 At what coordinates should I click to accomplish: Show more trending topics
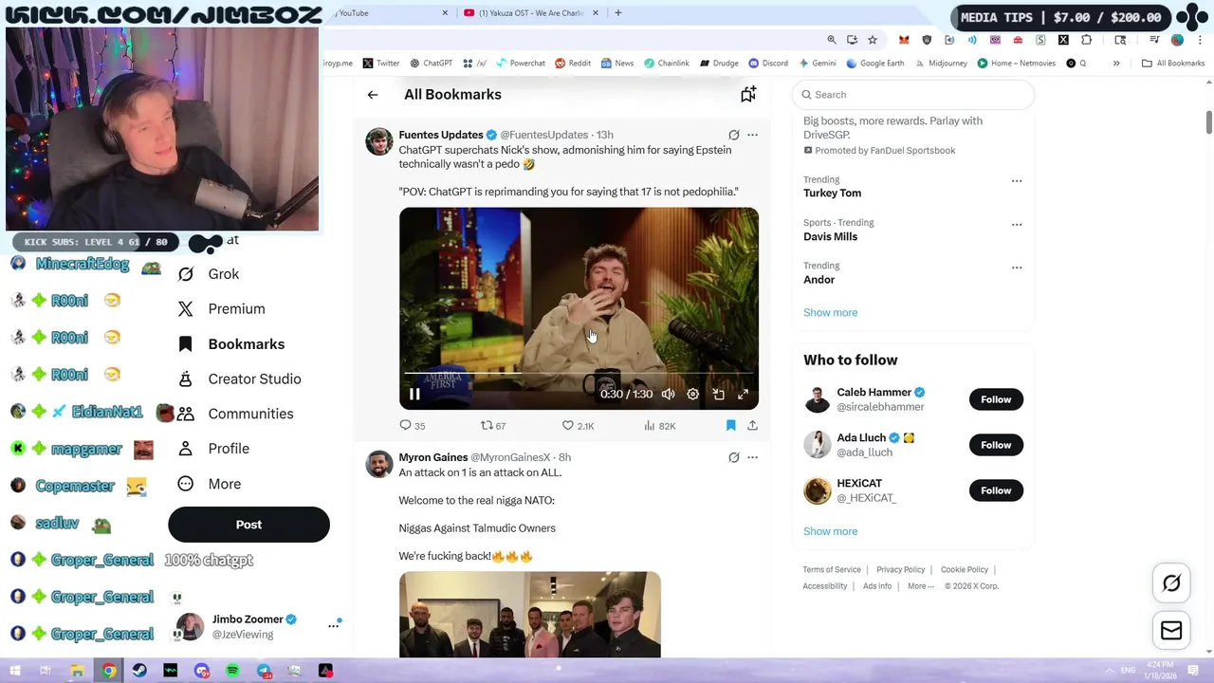point(830,313)
